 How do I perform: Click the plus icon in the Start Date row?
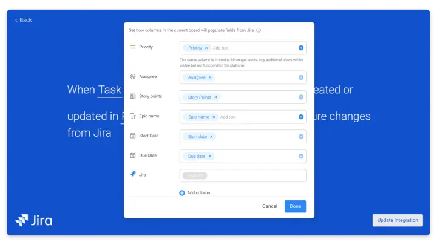click(x=300, y=137)
